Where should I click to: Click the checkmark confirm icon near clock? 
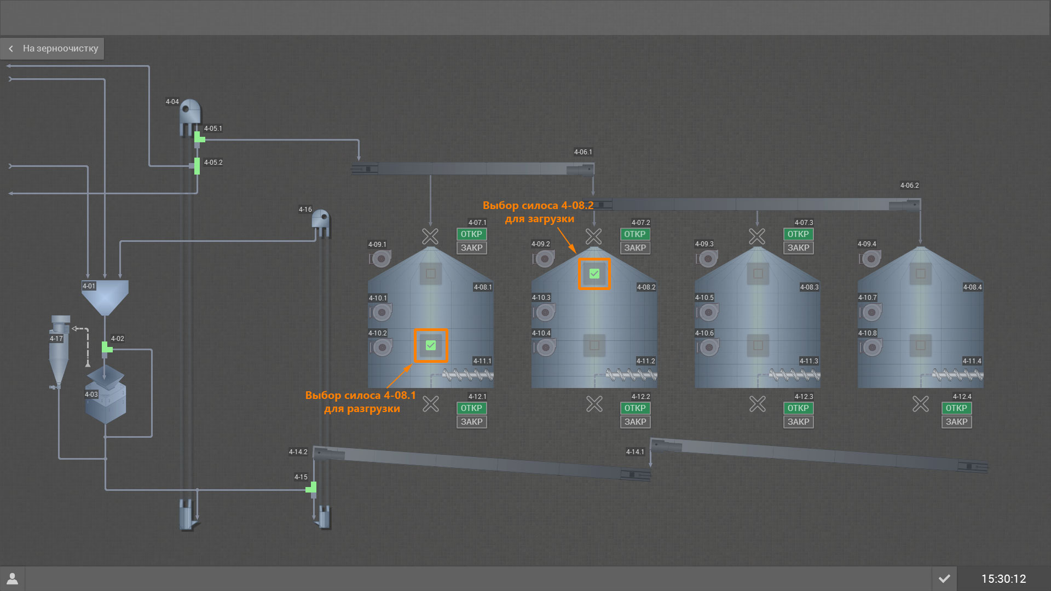coord(944,578)
